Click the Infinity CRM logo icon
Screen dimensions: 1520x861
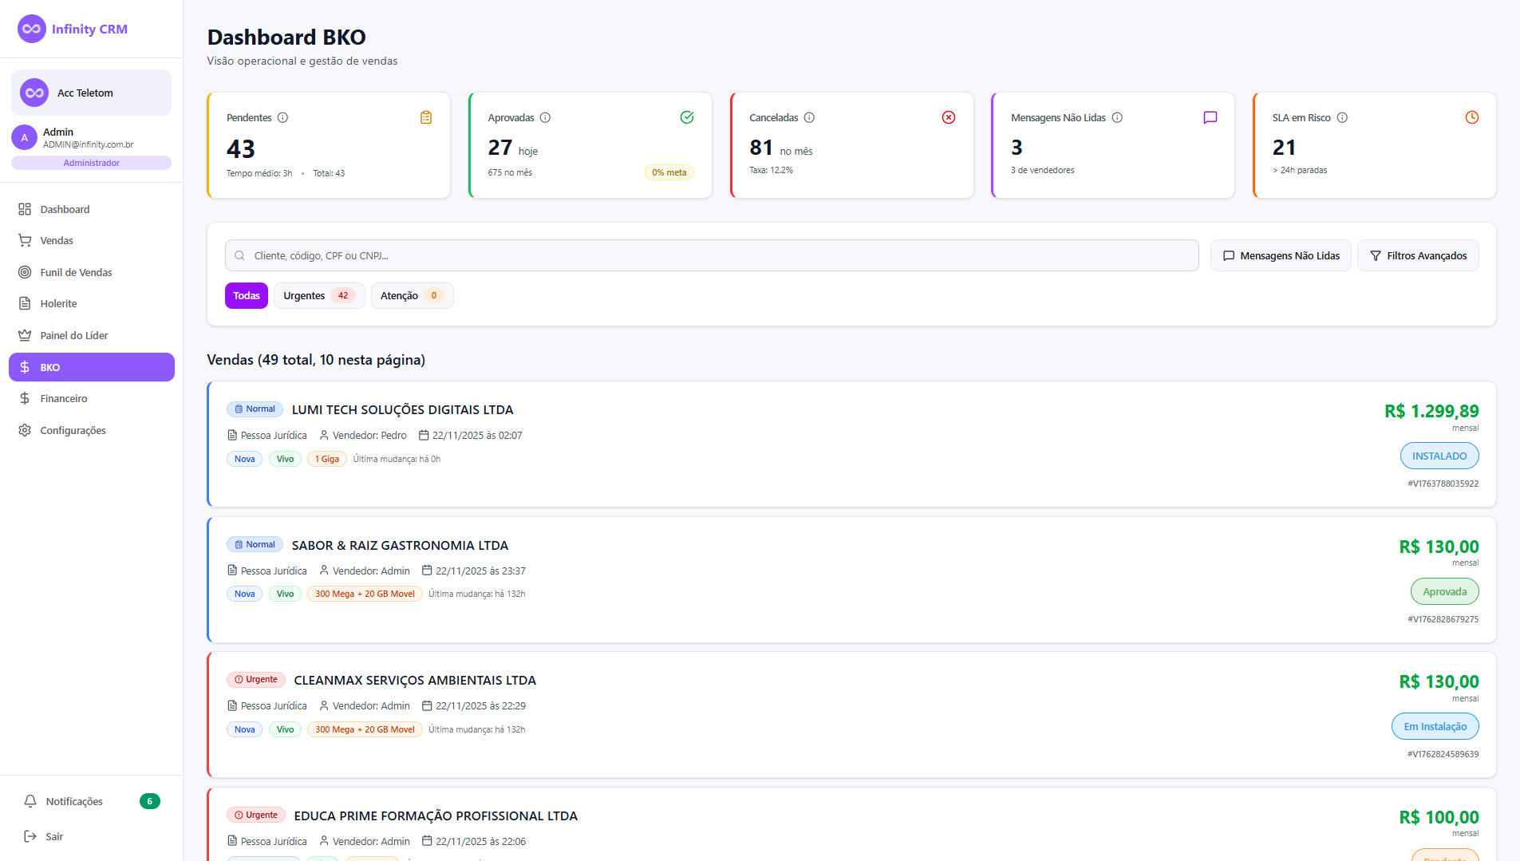[32, 30]
